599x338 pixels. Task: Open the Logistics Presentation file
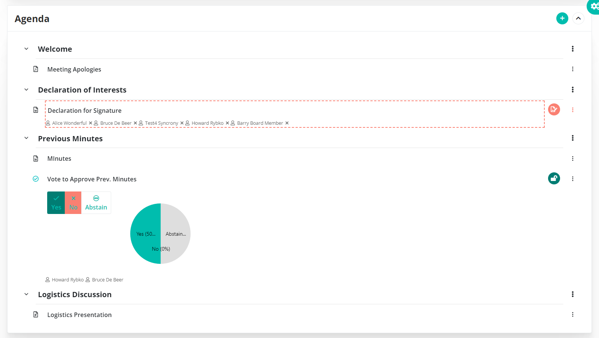tap(79, 315)
